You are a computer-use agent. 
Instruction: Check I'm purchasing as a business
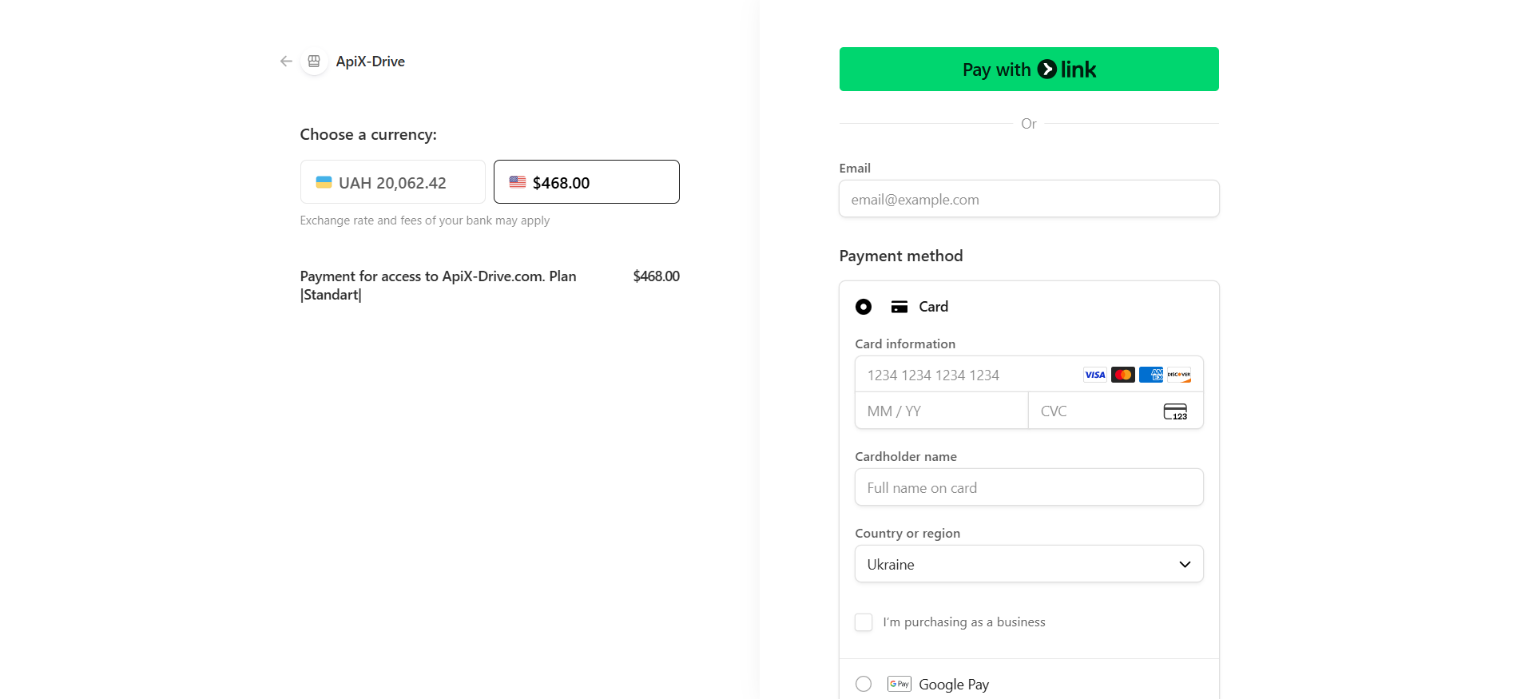point(864,622)
